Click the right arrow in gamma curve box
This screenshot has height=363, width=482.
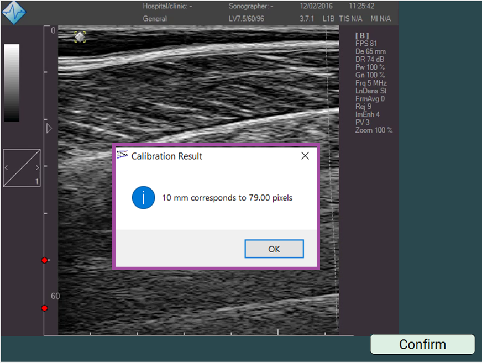(x=37, y=167)
